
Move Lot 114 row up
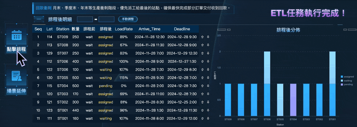[202, 37]
